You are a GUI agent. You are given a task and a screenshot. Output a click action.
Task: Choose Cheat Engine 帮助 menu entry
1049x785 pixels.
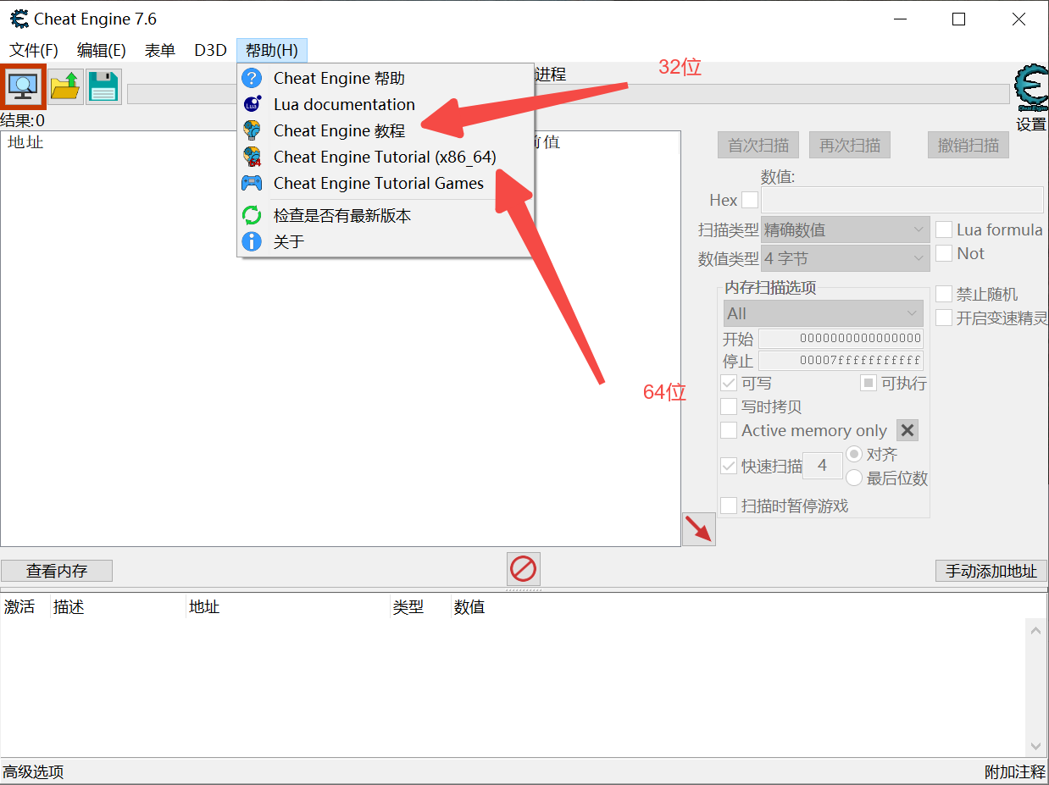click(386, 78)
